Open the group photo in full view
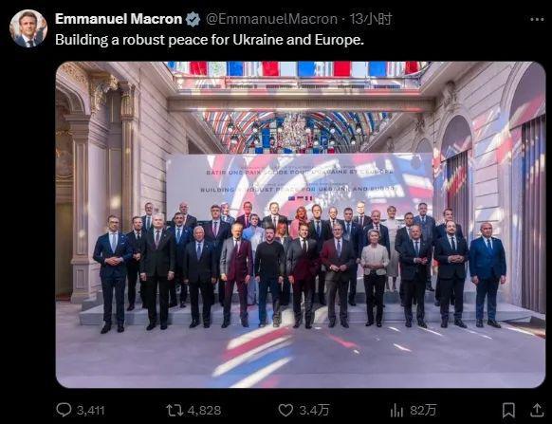 coord(301,225)
